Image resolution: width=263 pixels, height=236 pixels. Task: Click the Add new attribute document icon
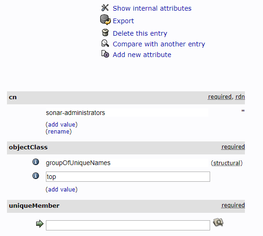coord(105,54)
